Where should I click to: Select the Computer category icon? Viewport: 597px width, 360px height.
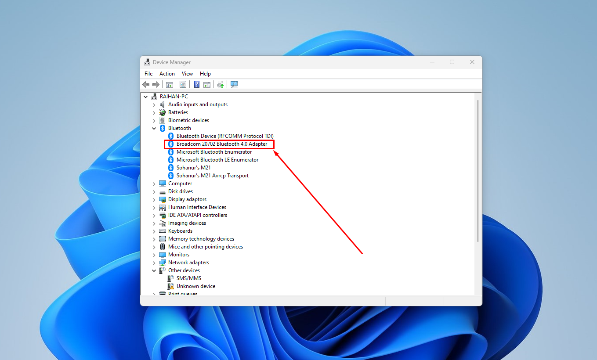coord(163,184)
